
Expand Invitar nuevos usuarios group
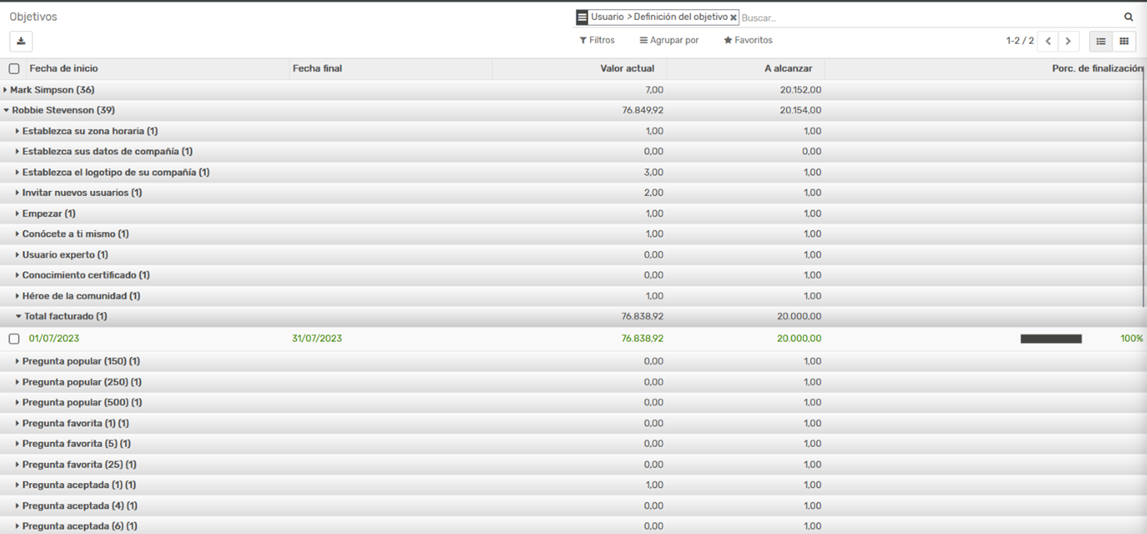[x=82, y=193]
